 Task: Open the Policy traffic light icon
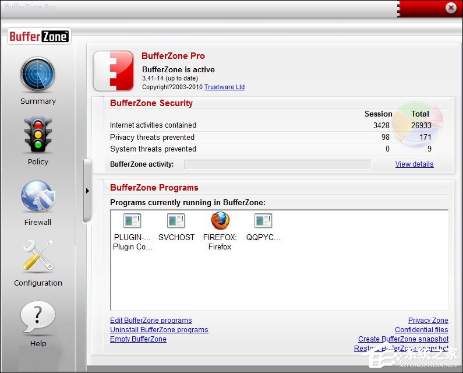[x=38, y=135]
